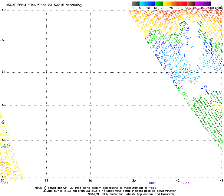Click the '36' longitude axis label
224x196 pixels.
[x=90, y=181]
